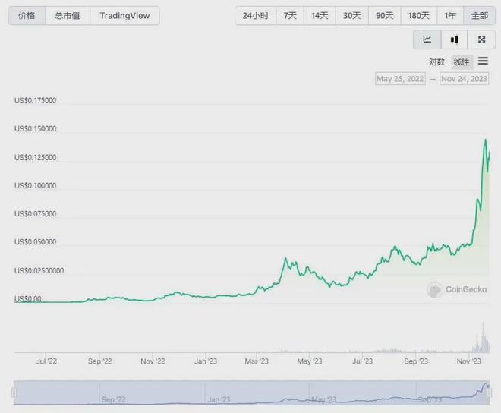
Task: Show the 14天 time range
Action: pos(320,16)
